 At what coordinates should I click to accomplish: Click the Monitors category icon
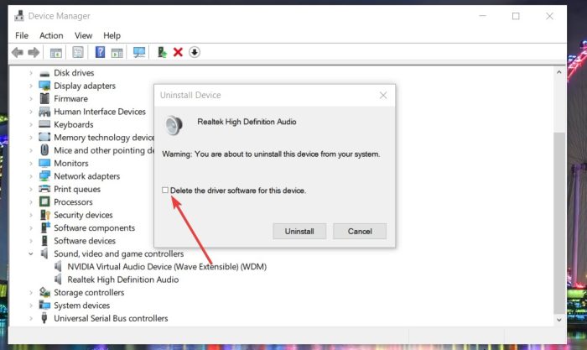tap(44, 163)
